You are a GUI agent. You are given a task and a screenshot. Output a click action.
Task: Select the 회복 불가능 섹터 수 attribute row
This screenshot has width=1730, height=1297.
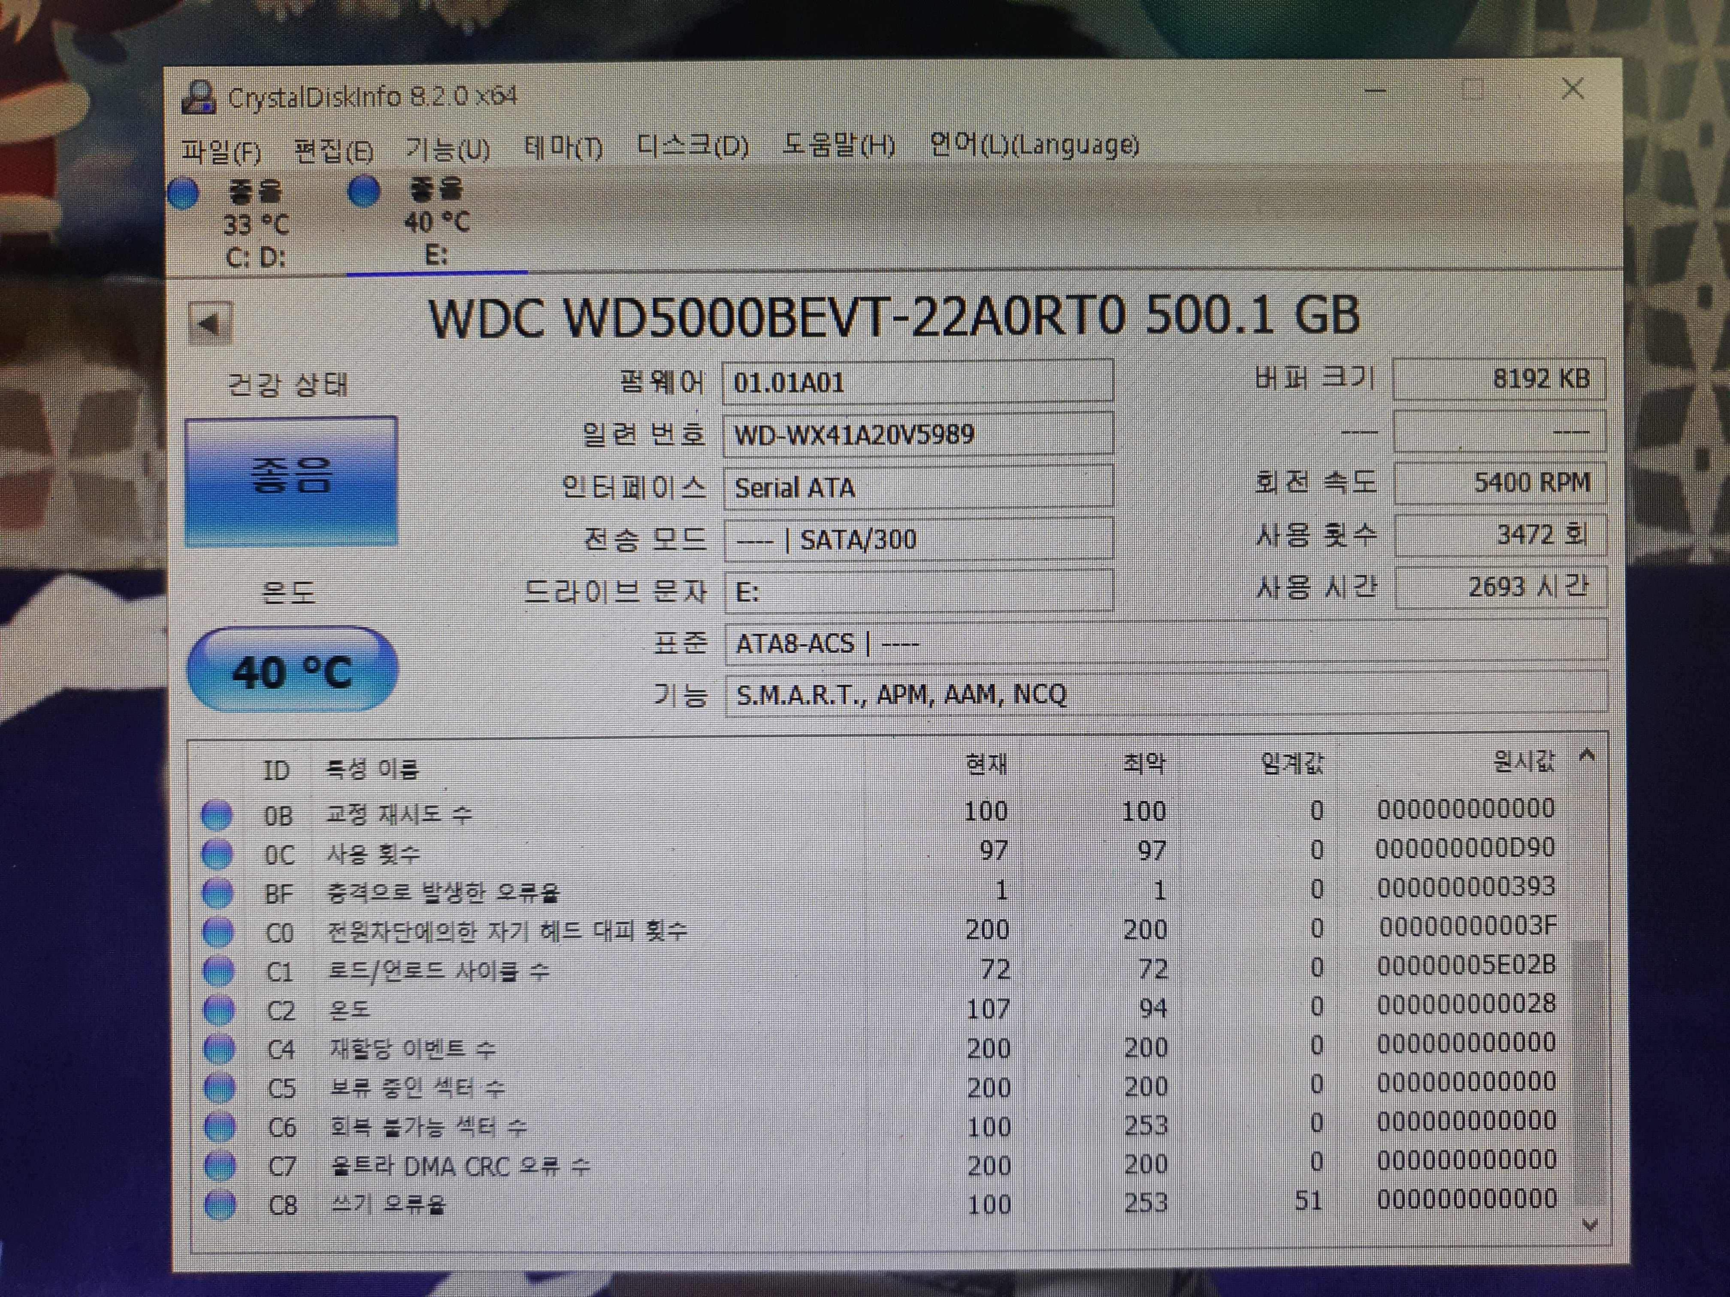(881, 1125)
